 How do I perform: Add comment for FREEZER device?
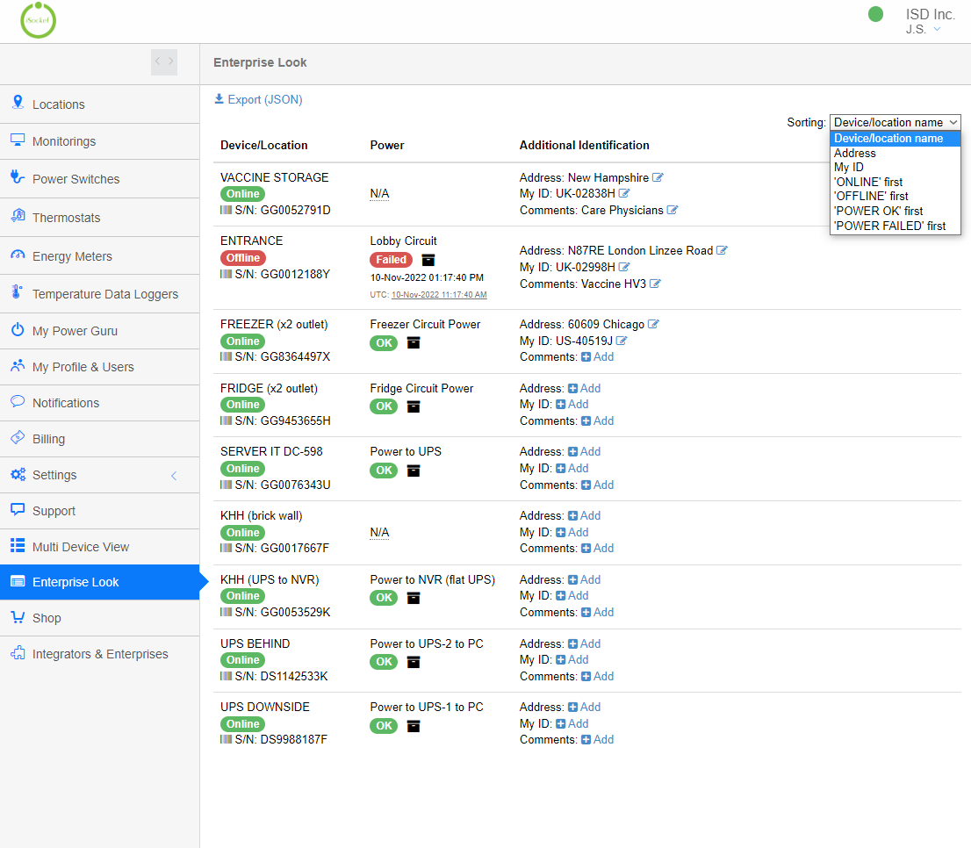(598, 357)
